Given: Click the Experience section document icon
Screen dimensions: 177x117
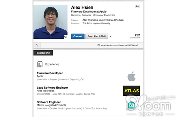Looking at the screenshot, I should (40, 64).
